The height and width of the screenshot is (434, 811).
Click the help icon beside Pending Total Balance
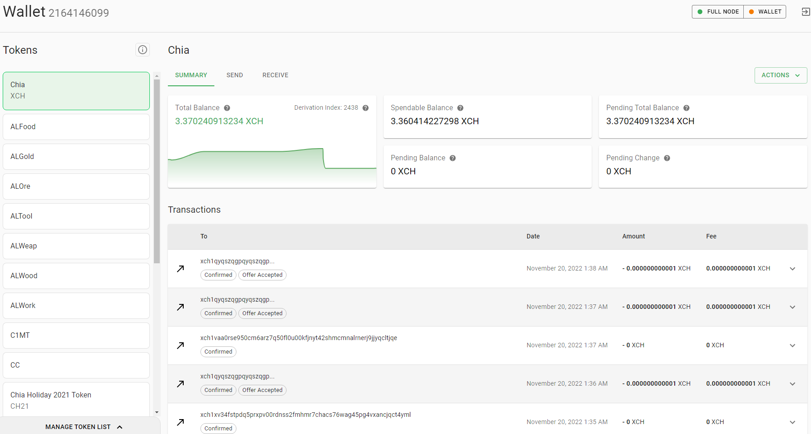coord(686,107)
